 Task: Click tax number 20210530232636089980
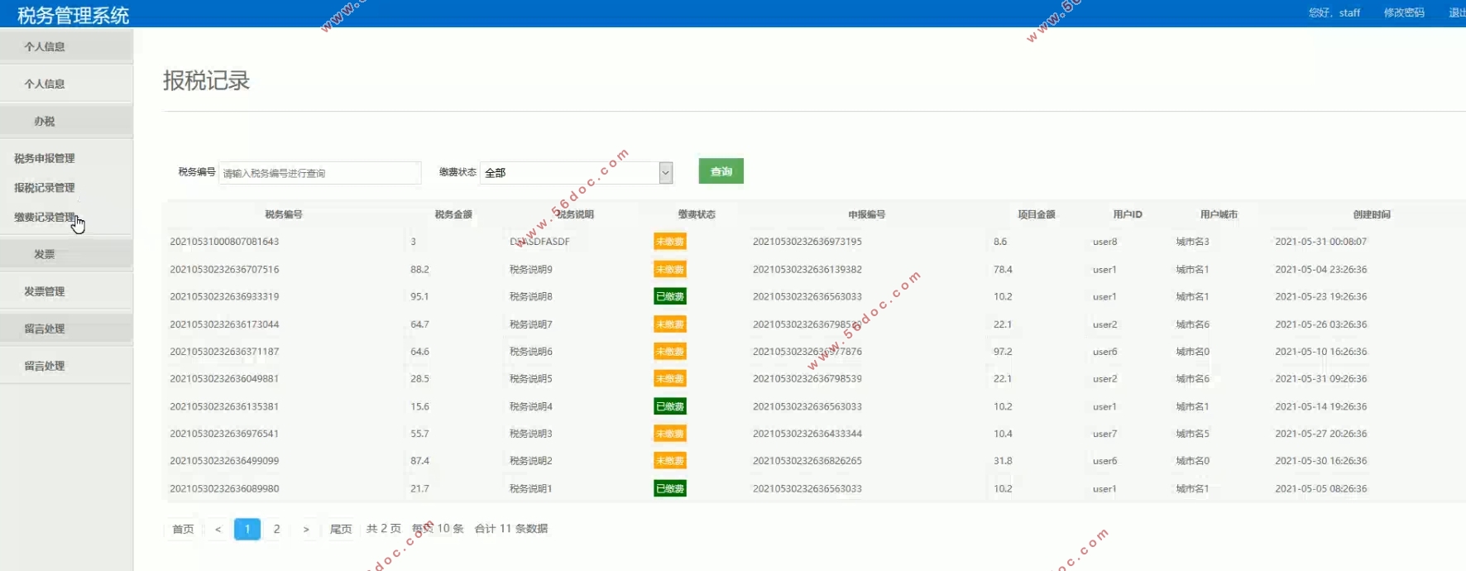(224, 488)
